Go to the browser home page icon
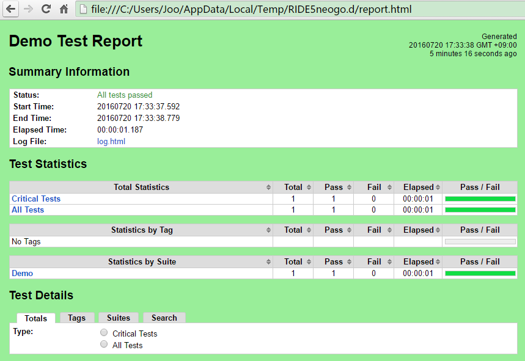525x361 pixels. (64, 9)
